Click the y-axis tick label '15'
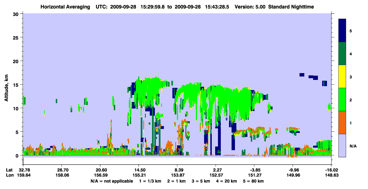This screenshot has width=368, height=189. coord(16,85)
